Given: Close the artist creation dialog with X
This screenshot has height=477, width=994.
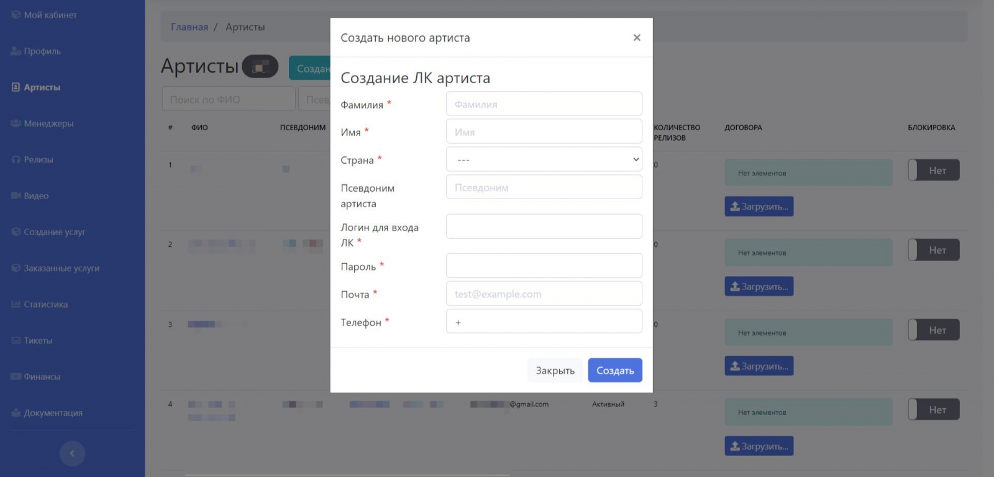Looking at the screenshot, I should [637, 38].
